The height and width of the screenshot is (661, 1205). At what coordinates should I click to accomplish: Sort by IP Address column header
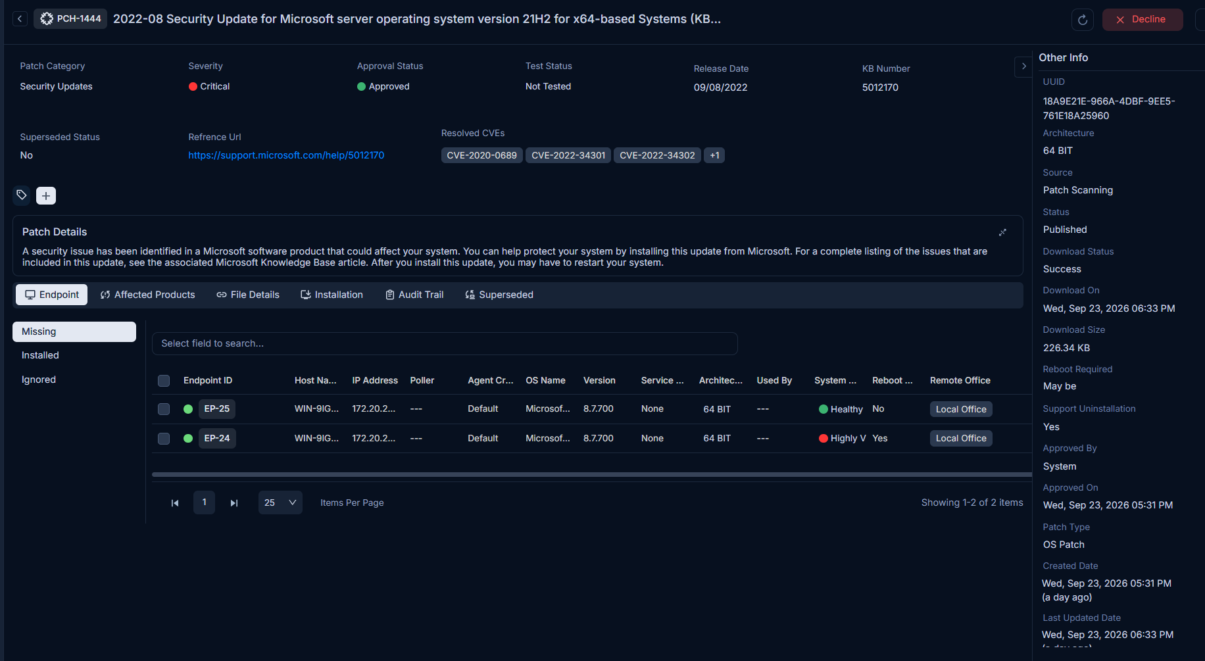(375, 380)
